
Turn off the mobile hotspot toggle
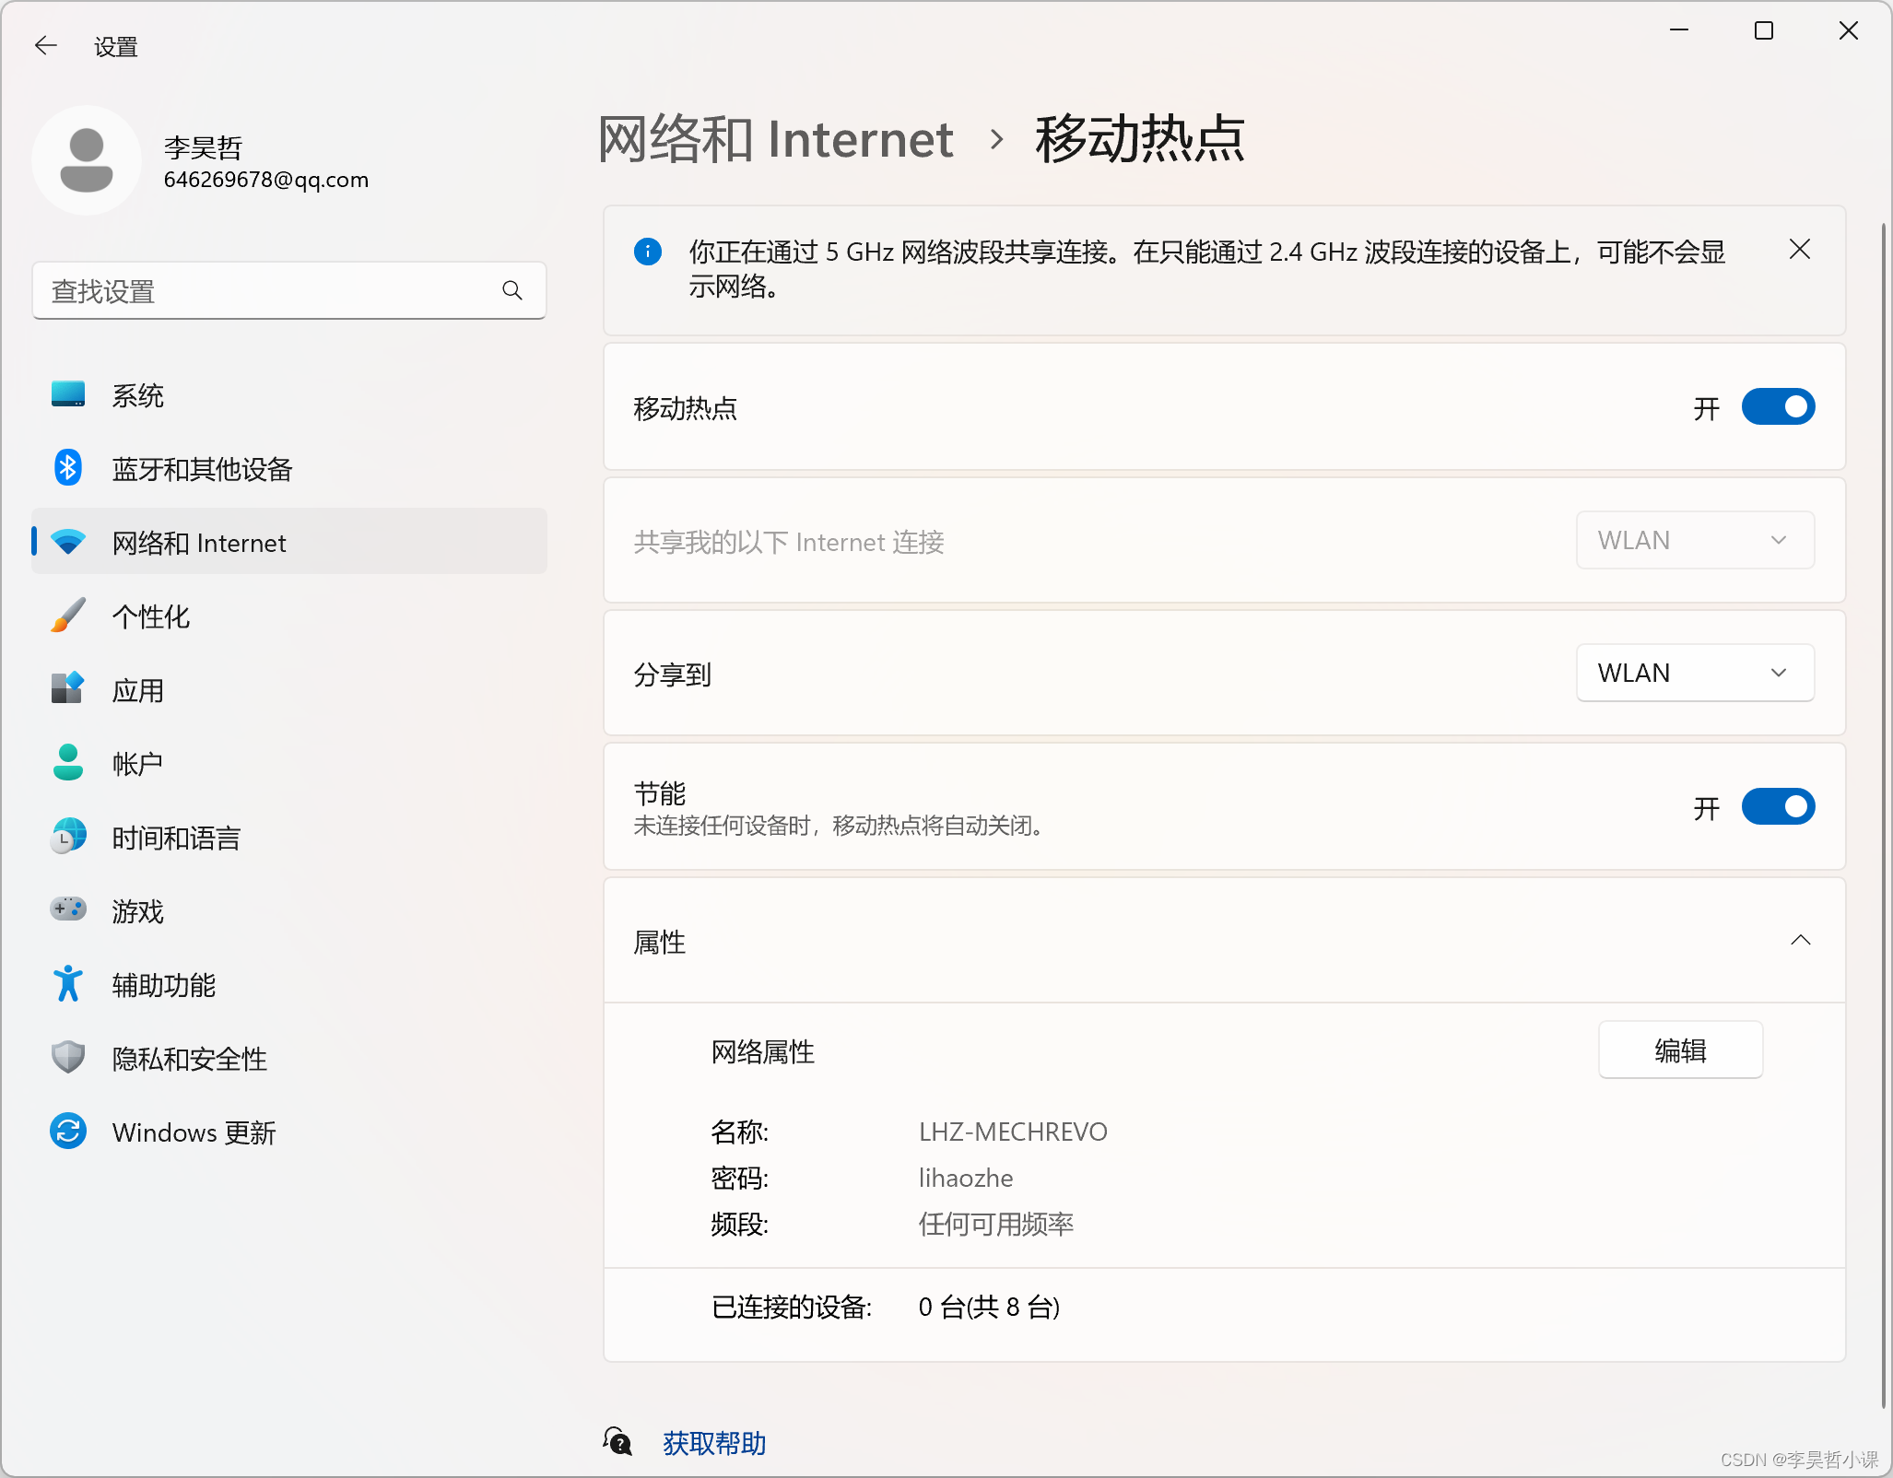(1777, 407)
